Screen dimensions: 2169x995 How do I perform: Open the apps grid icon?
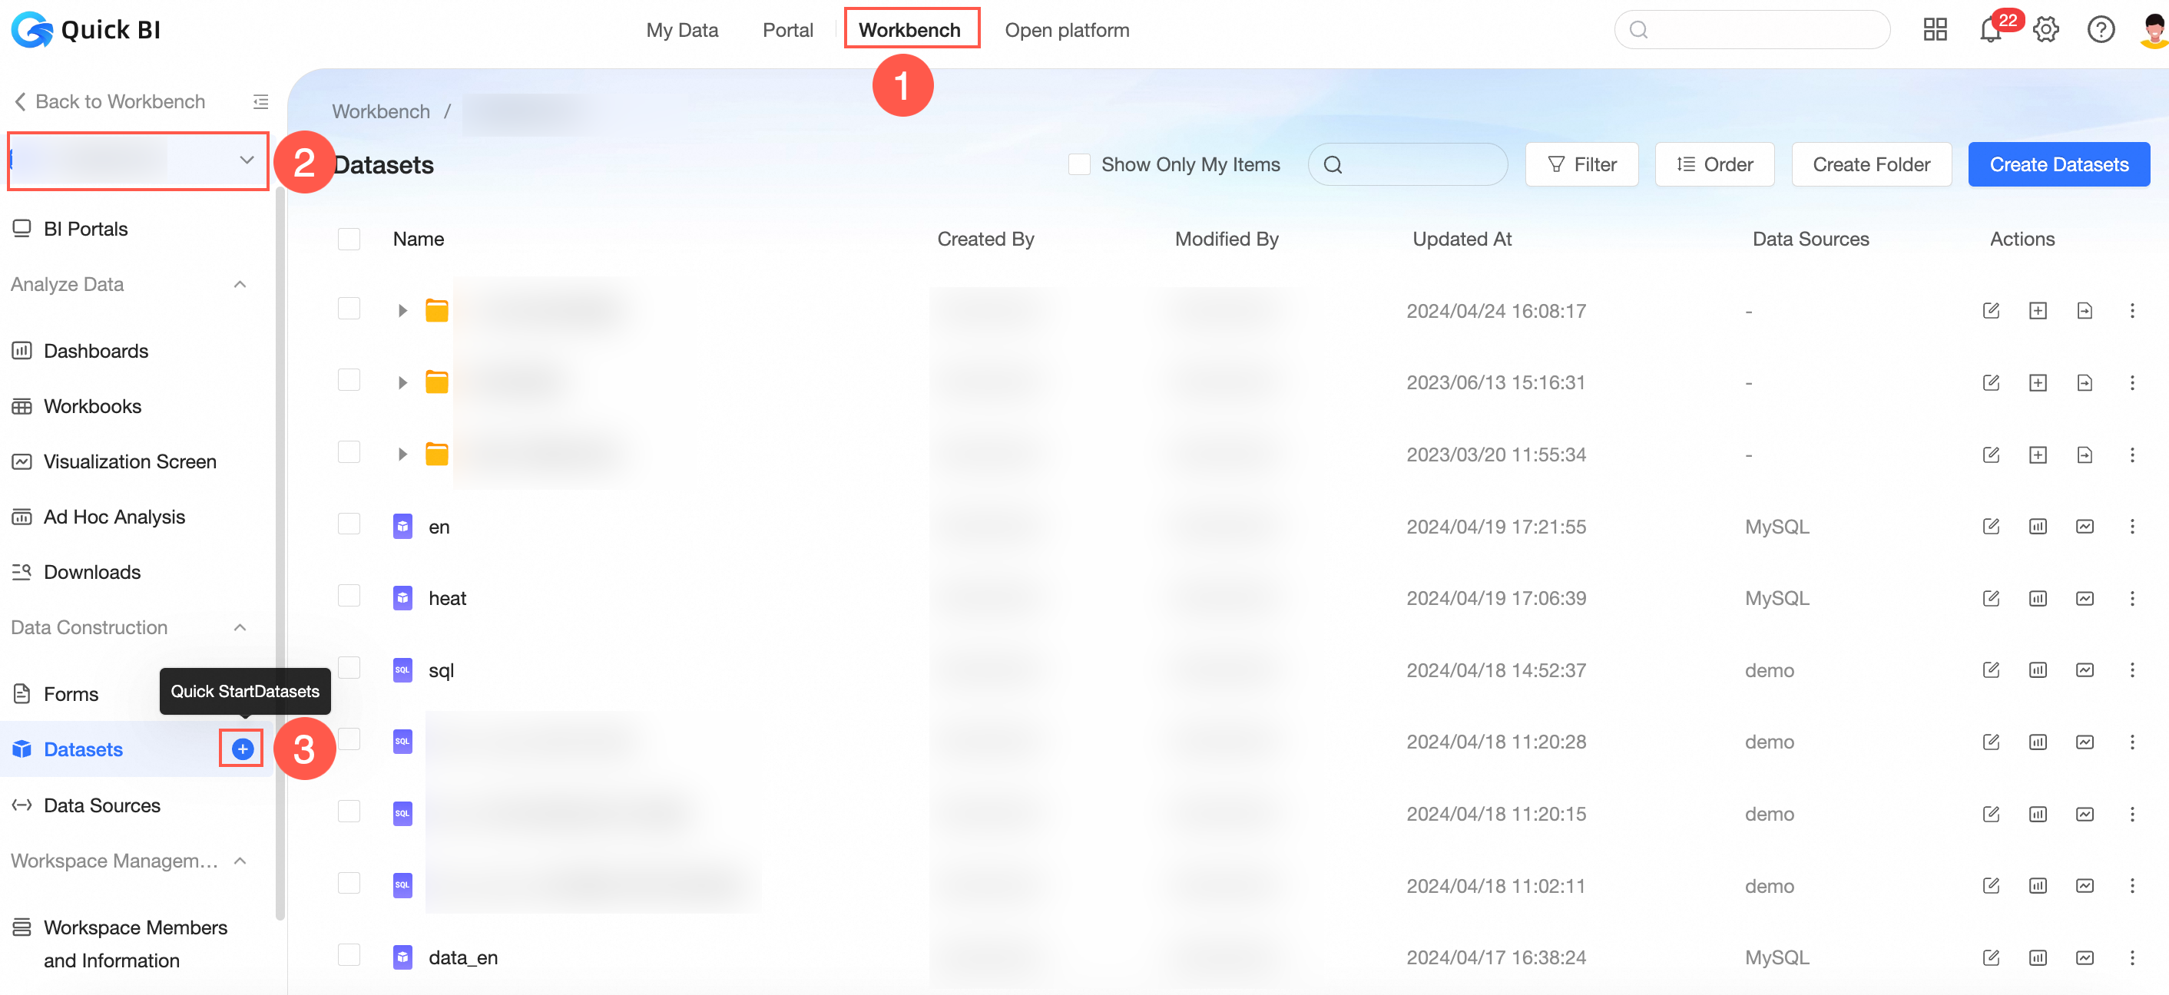(x=1935, y=30)
